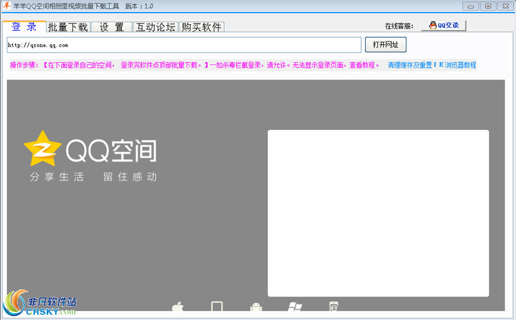
Task: Click the 打开网址 button
Action: tap(386, 45)
